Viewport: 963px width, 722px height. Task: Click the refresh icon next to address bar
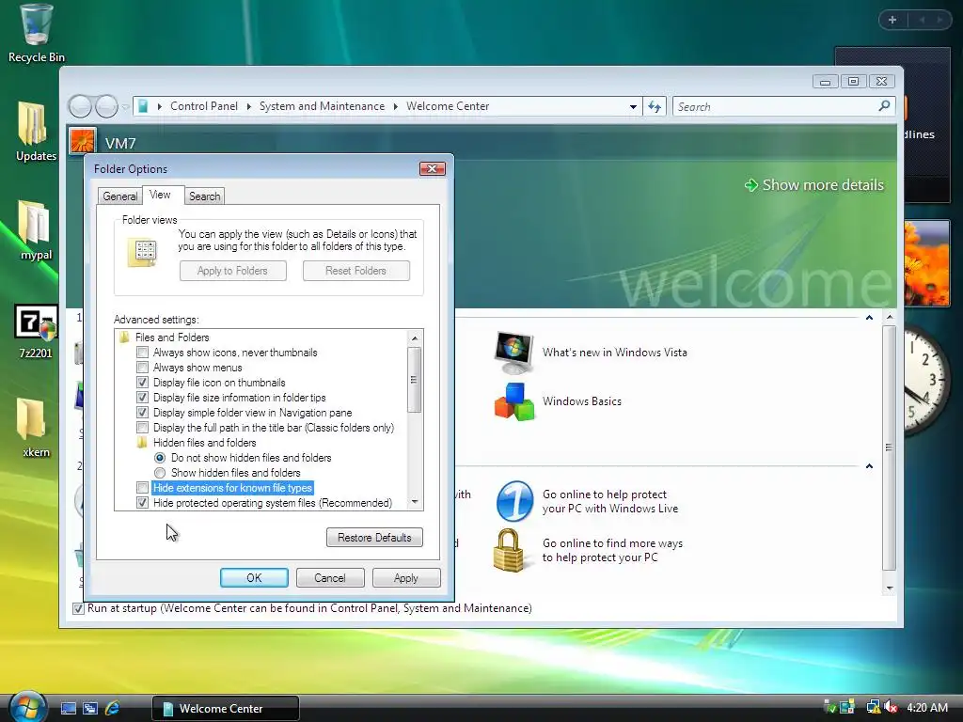coord(655,107)
